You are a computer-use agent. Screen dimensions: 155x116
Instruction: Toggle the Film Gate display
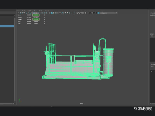click(36, 13)
